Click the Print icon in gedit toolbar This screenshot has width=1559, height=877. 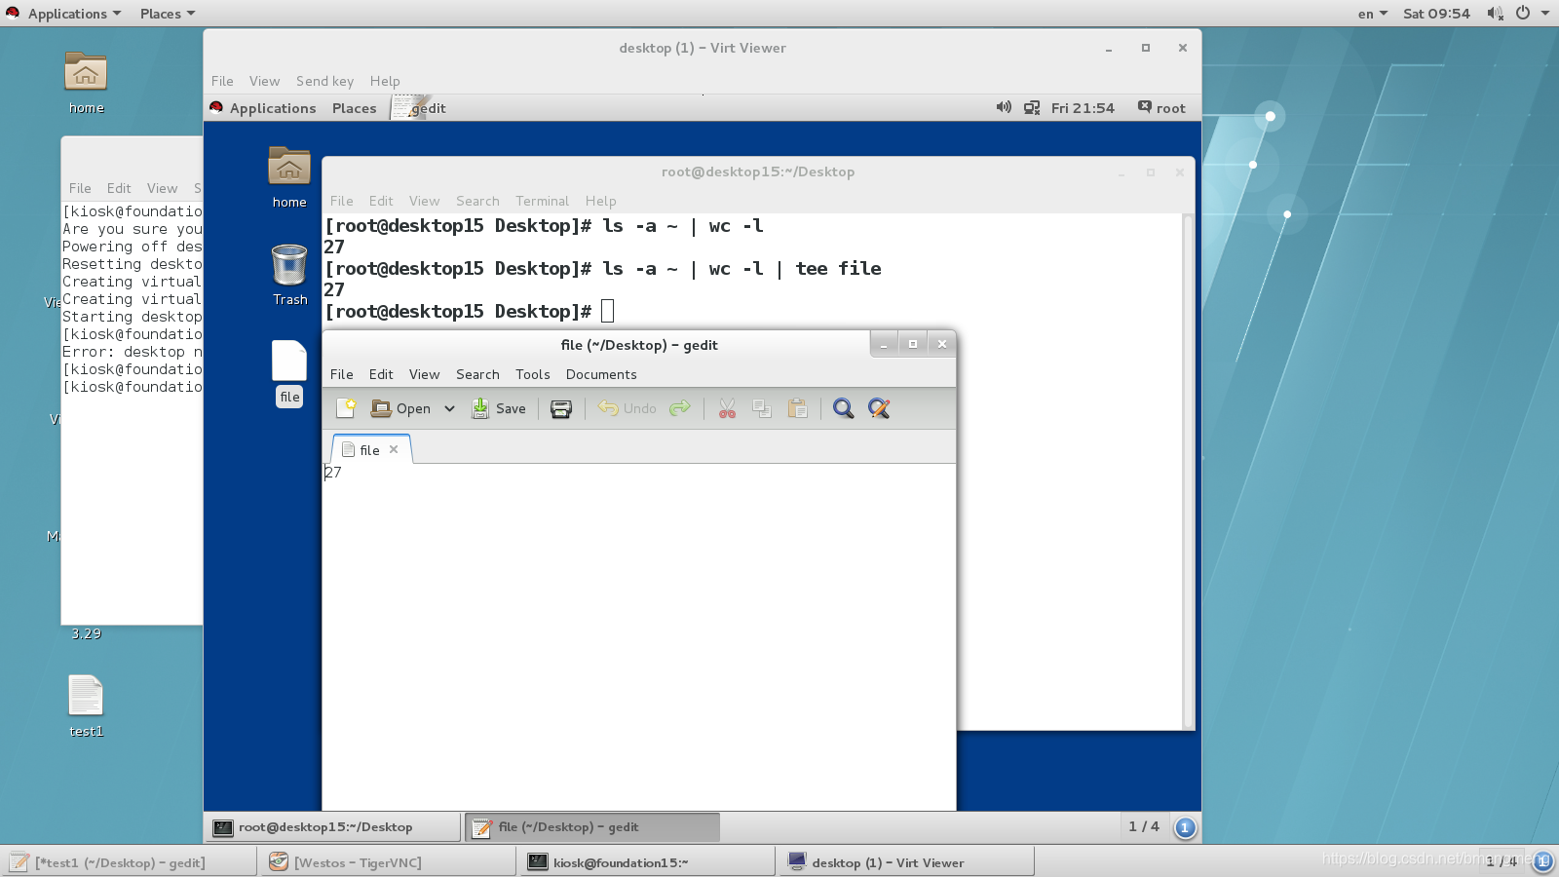coord(561,408)
